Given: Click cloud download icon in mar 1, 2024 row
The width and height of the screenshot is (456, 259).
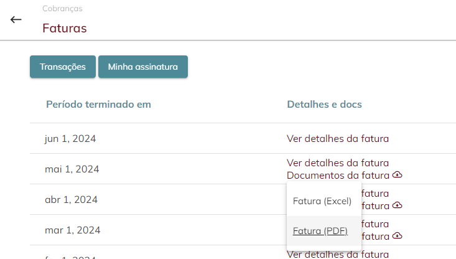Looking at the screenshot, I should click(398, 235).
